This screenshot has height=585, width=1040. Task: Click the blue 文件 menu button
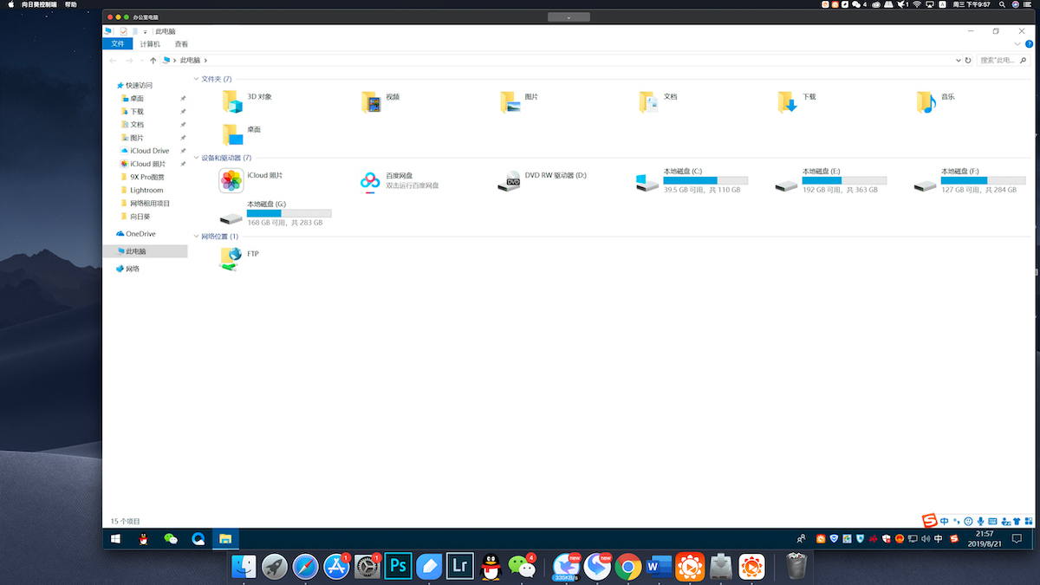[x=118, y=44]
